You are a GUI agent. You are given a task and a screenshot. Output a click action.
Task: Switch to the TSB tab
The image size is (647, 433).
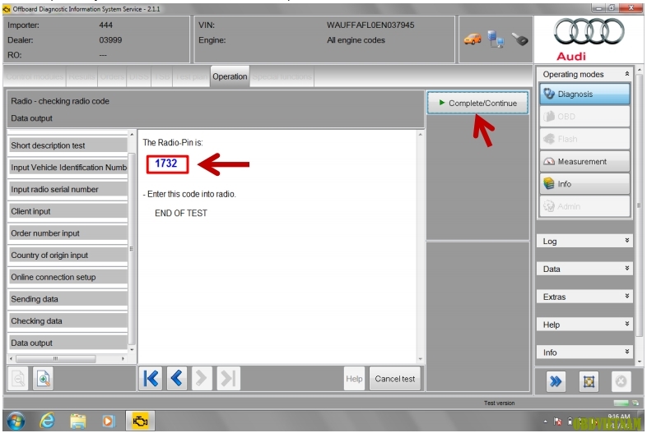click(161, 76)
